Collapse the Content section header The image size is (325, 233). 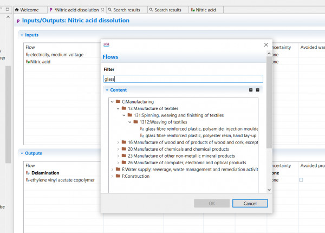(107, 90)
